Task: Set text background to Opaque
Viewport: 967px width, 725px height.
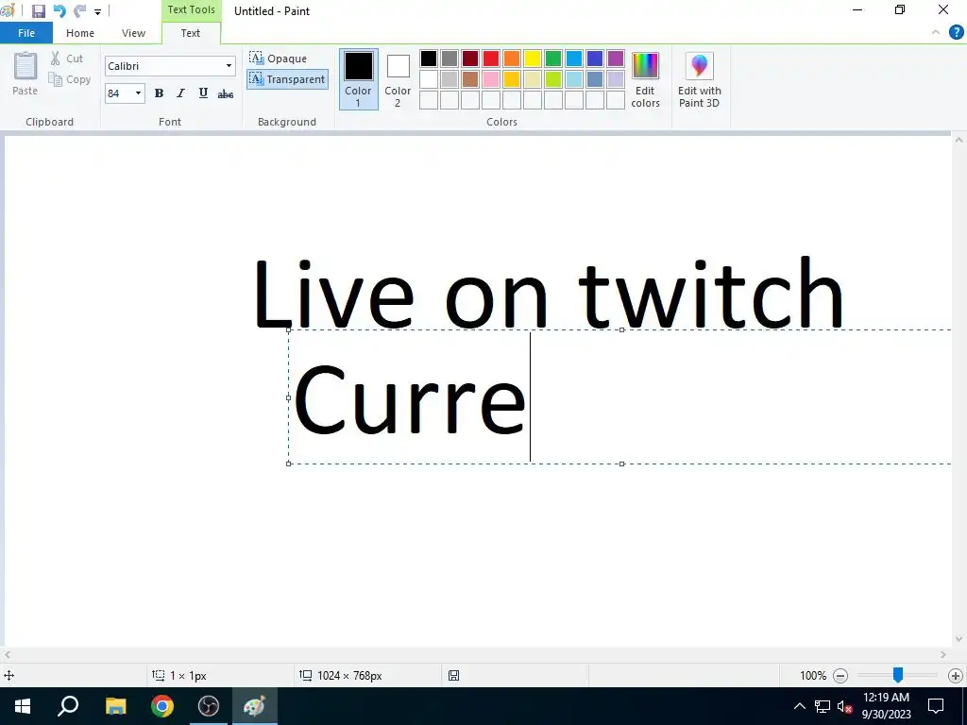Action: click(x=279, y=59)
